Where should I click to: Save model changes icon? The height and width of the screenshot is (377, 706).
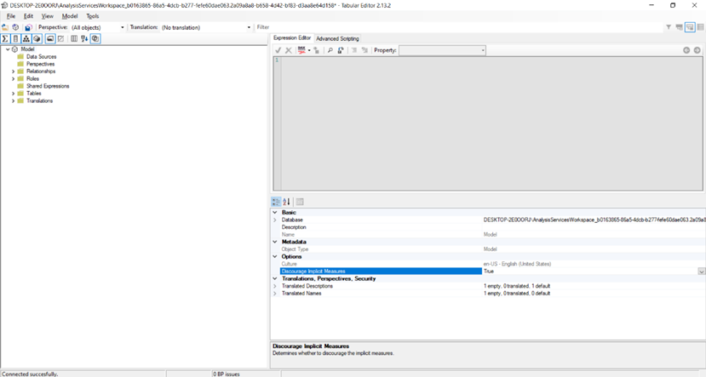[28, 27]
